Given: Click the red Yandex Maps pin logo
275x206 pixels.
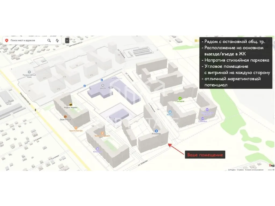Looking at the screenshot, I should point(7,40).
